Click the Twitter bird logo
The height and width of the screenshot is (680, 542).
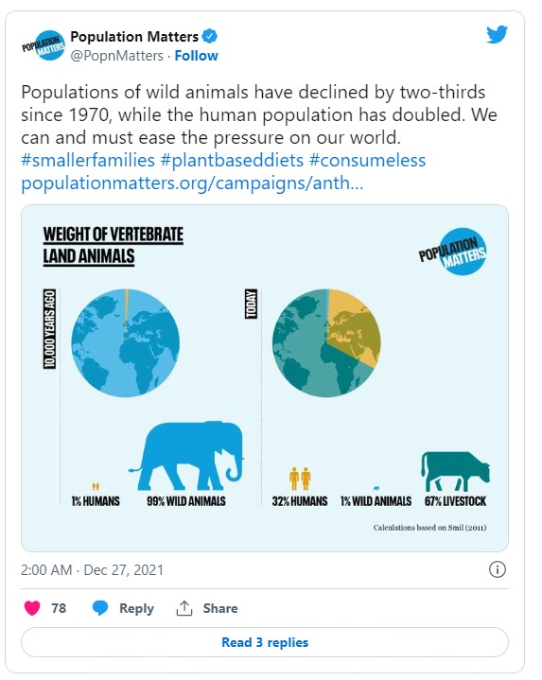pyautogui.click(x=497, y=35)
